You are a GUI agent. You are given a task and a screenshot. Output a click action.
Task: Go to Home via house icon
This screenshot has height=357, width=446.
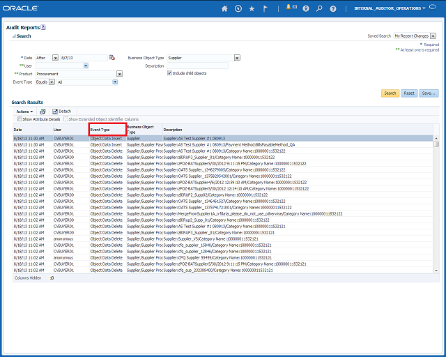coord(224,8)
